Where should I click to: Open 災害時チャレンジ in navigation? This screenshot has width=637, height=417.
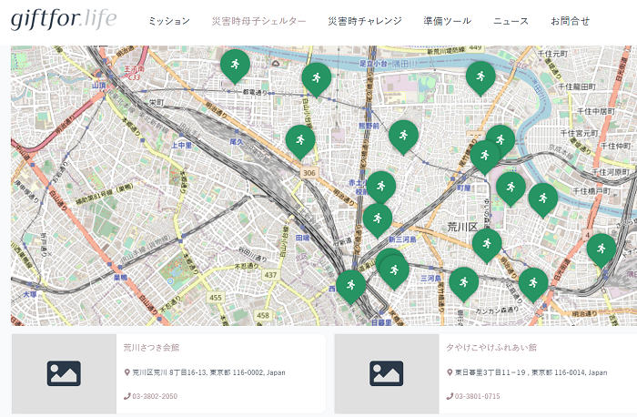pyautogui.click(x=364, y=21)
